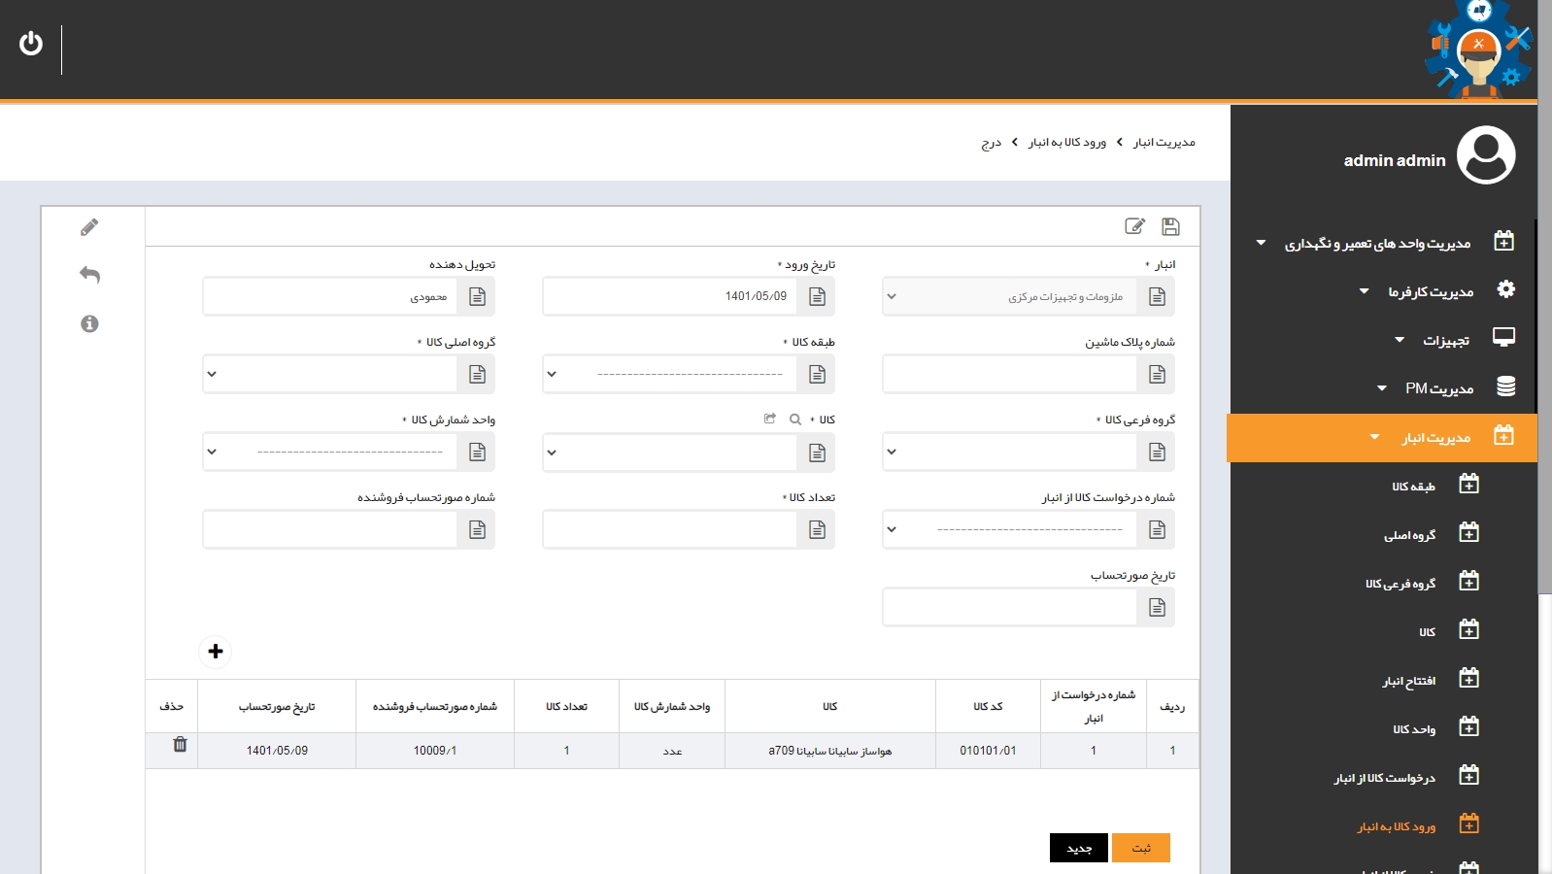
Task: Click the plus add row button
Action: coord(216,652)
